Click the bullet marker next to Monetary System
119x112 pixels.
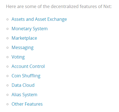click(7, 29)
